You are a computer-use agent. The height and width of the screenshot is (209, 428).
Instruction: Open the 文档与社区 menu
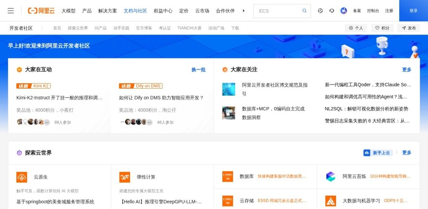[x=135, y=11]
